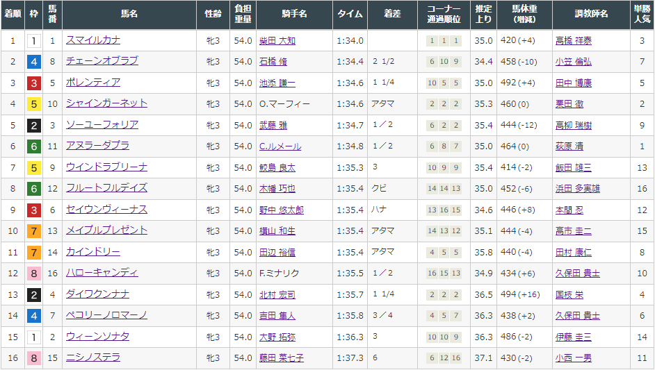Open trainer 田中 博康 link
Image resolution: width=655 pixels, height=370 pixels.
574,83
